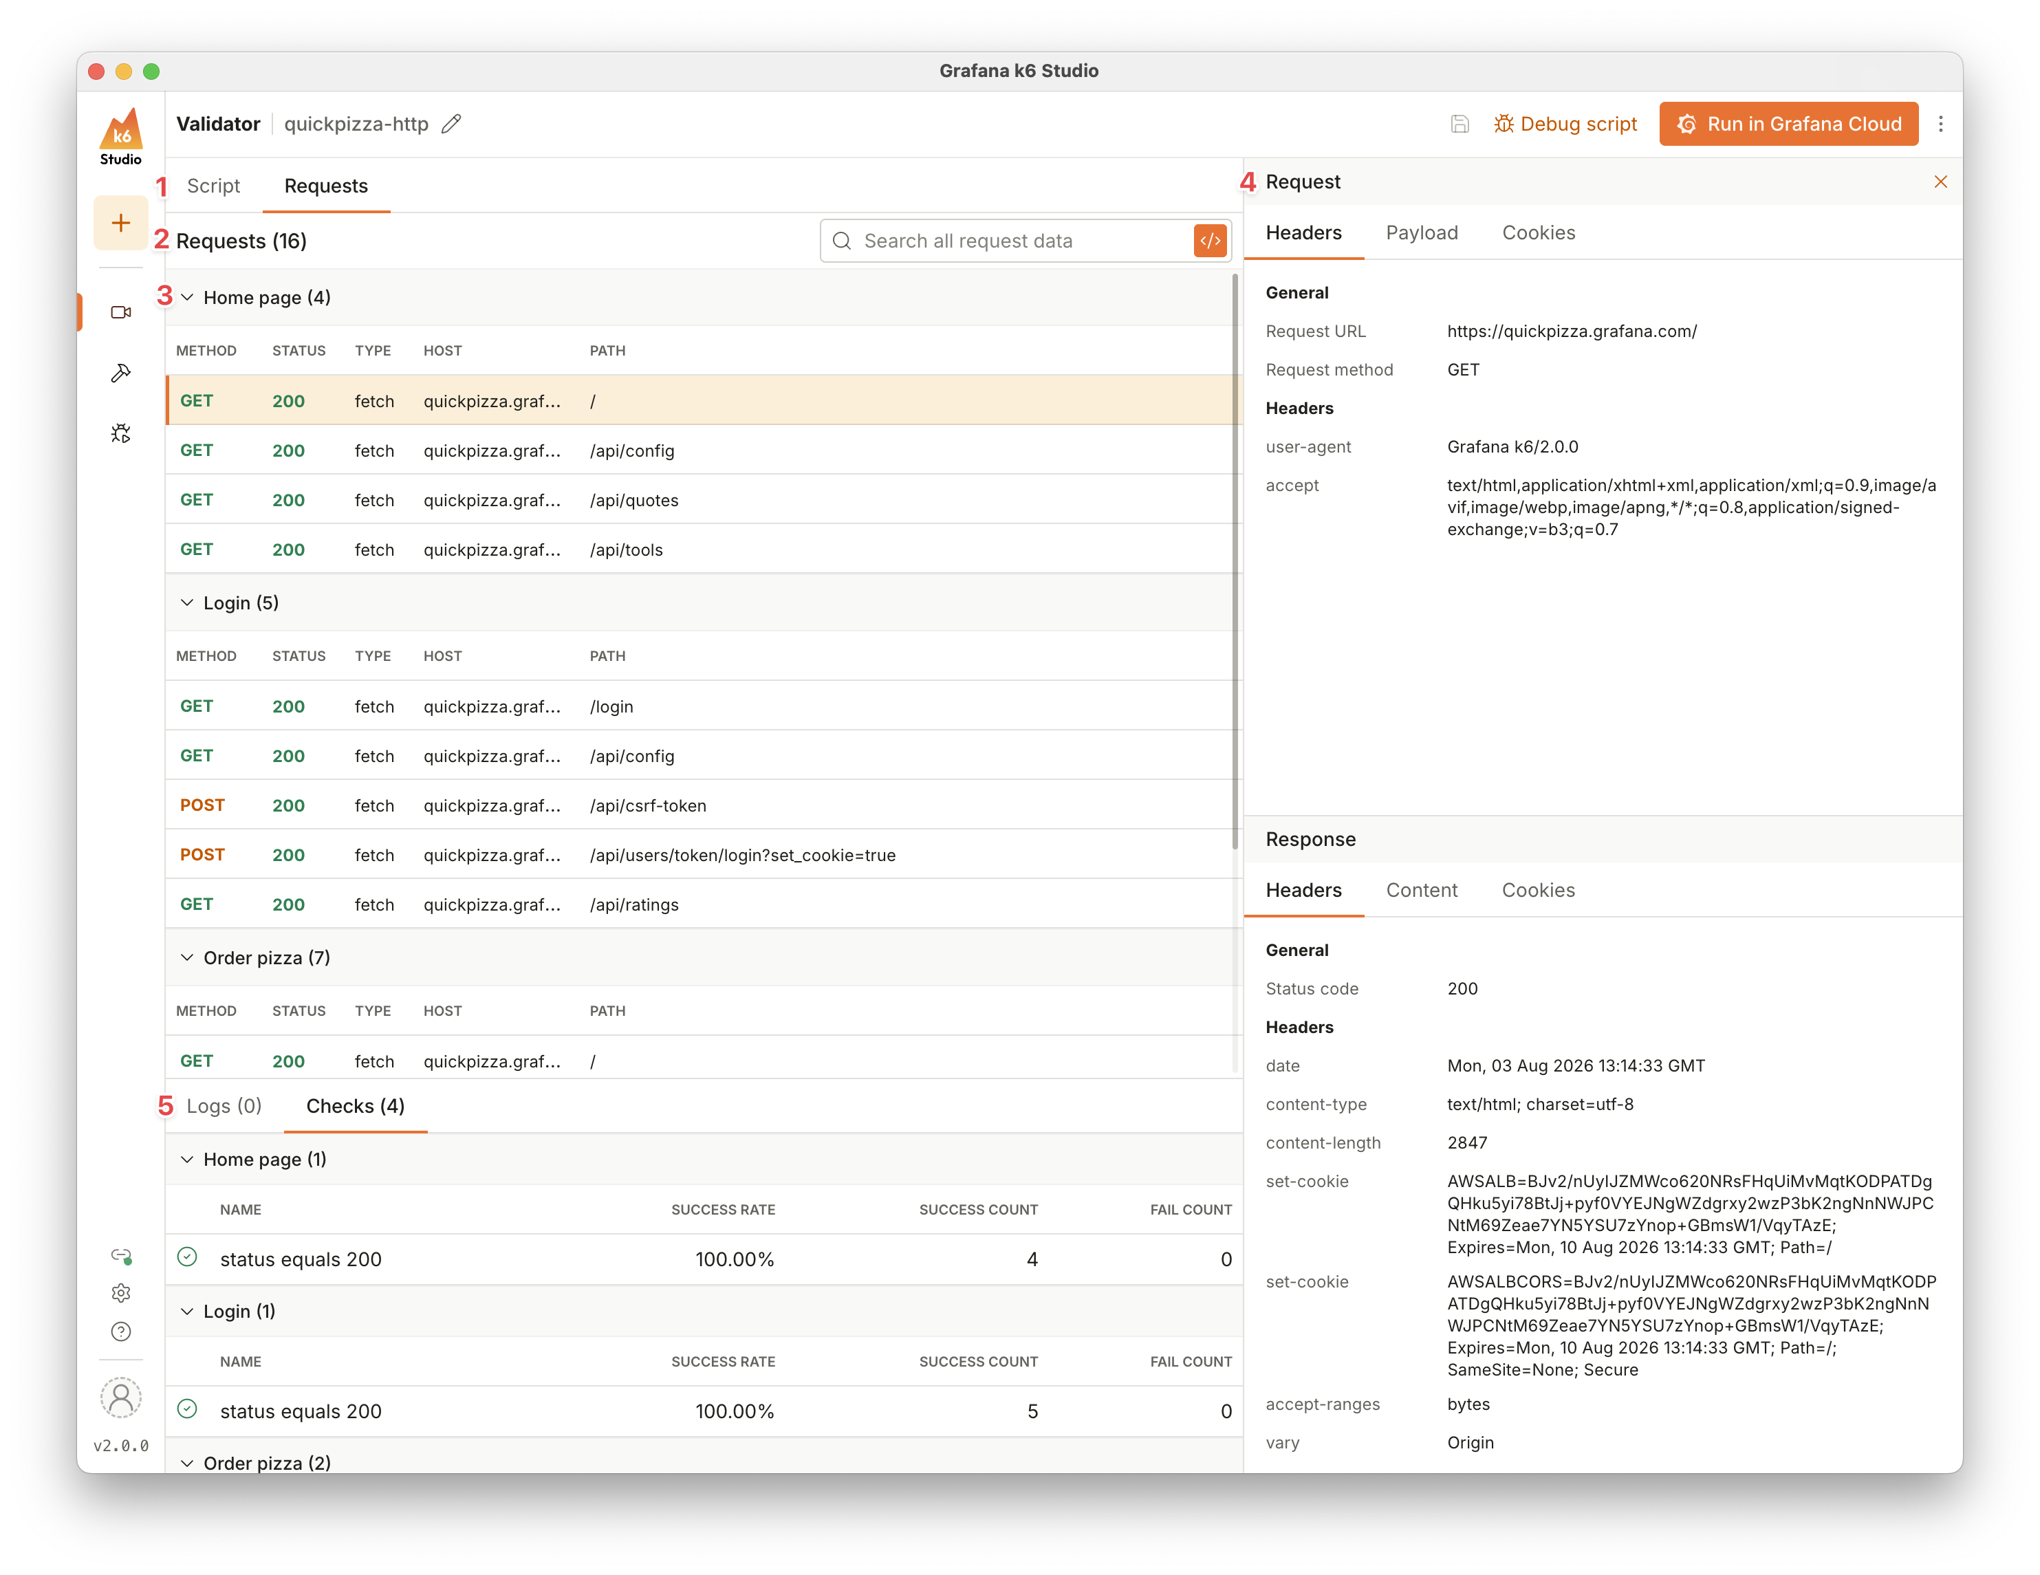Click the Home page status equals 200 check row
This screenshot has width=2040, height=1575.
point(704,1259)
